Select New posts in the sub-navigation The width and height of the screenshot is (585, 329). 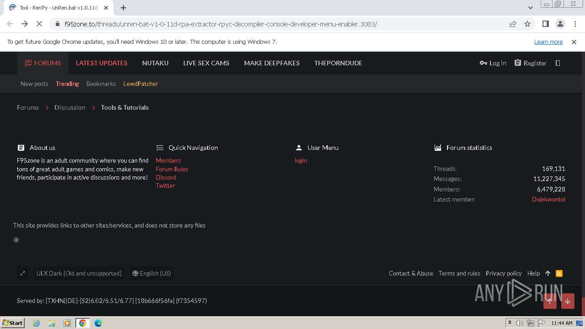(x=34, y=84)
